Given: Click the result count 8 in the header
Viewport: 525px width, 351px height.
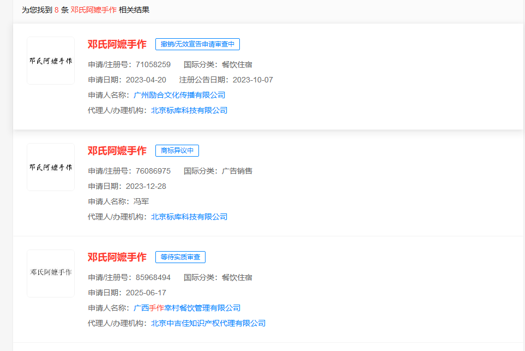Looking at the screenshot, I should (57, 10).
